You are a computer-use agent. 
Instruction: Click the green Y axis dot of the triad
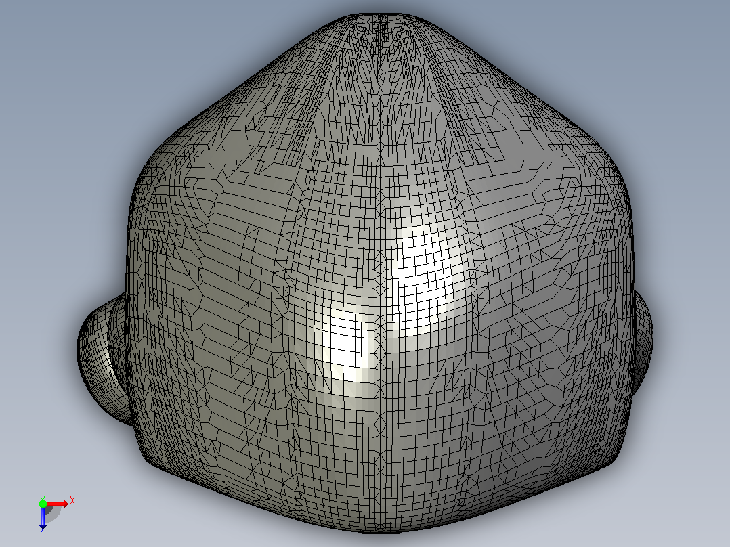pos(43,504)
